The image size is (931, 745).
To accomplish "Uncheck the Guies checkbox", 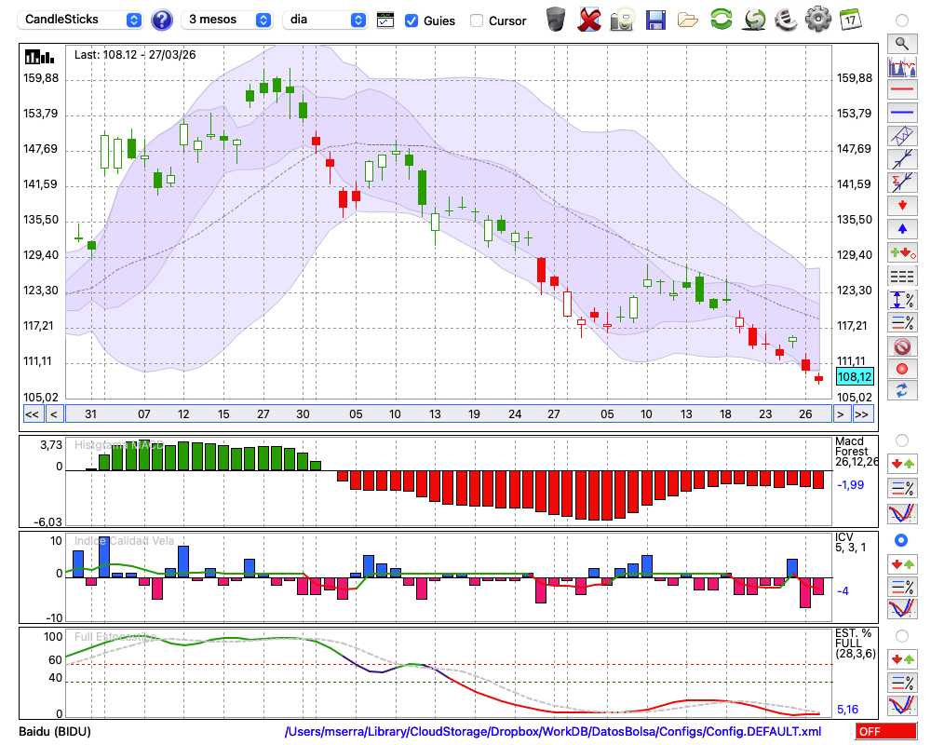I will (x=412, y=20).
